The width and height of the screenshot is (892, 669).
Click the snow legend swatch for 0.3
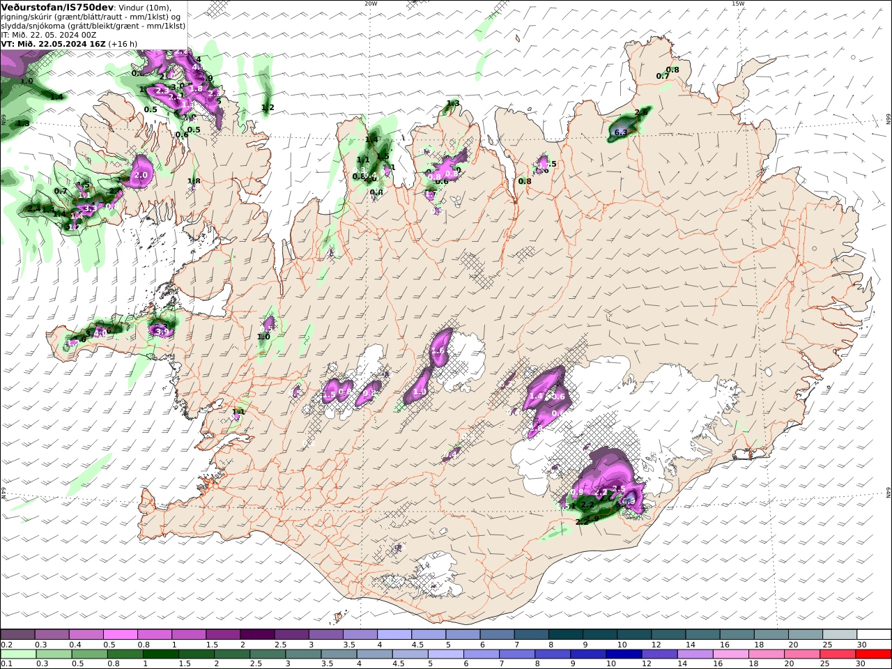tap(52, 635)
